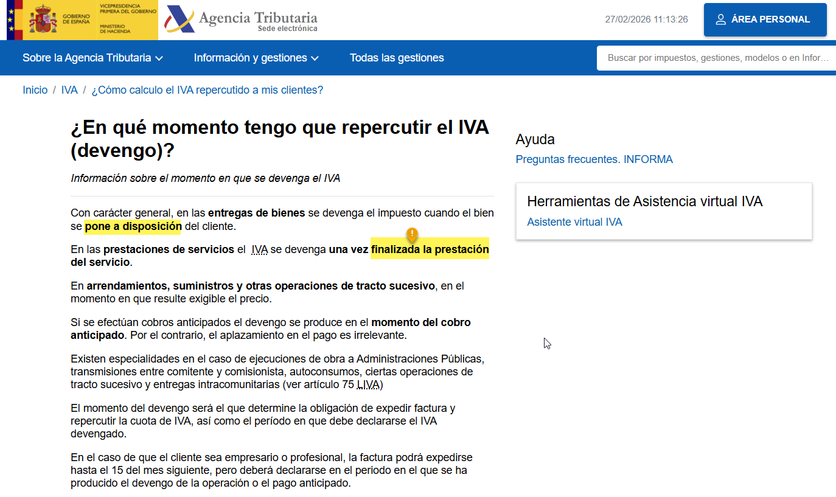Click bold text 'momento del cobro anticipado'
This screenshot has height=497, width=836.
click(271, 328)
